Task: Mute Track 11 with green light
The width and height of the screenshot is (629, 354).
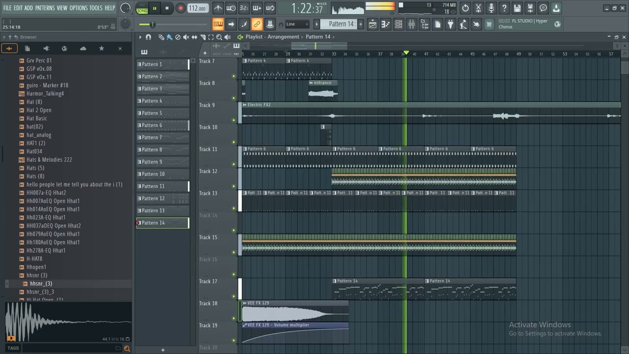Action: [233, 164]
